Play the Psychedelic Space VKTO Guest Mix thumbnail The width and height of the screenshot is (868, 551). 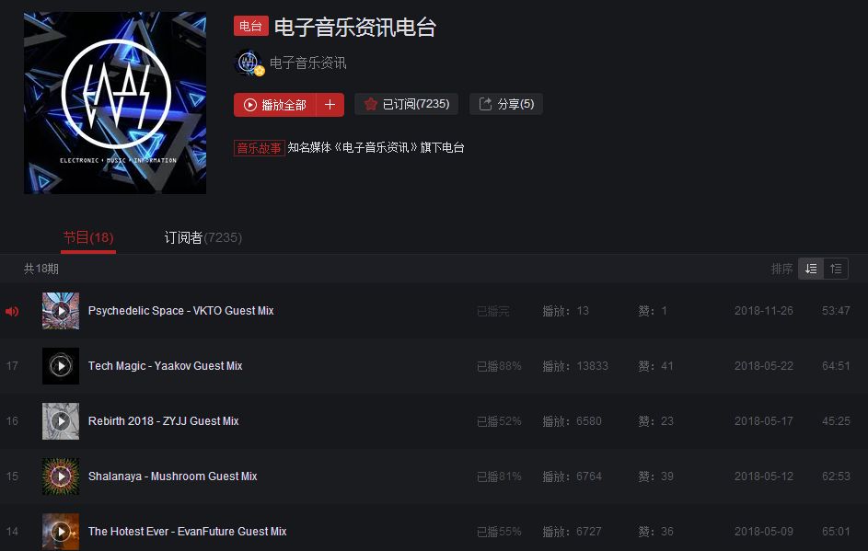(61, 311)
